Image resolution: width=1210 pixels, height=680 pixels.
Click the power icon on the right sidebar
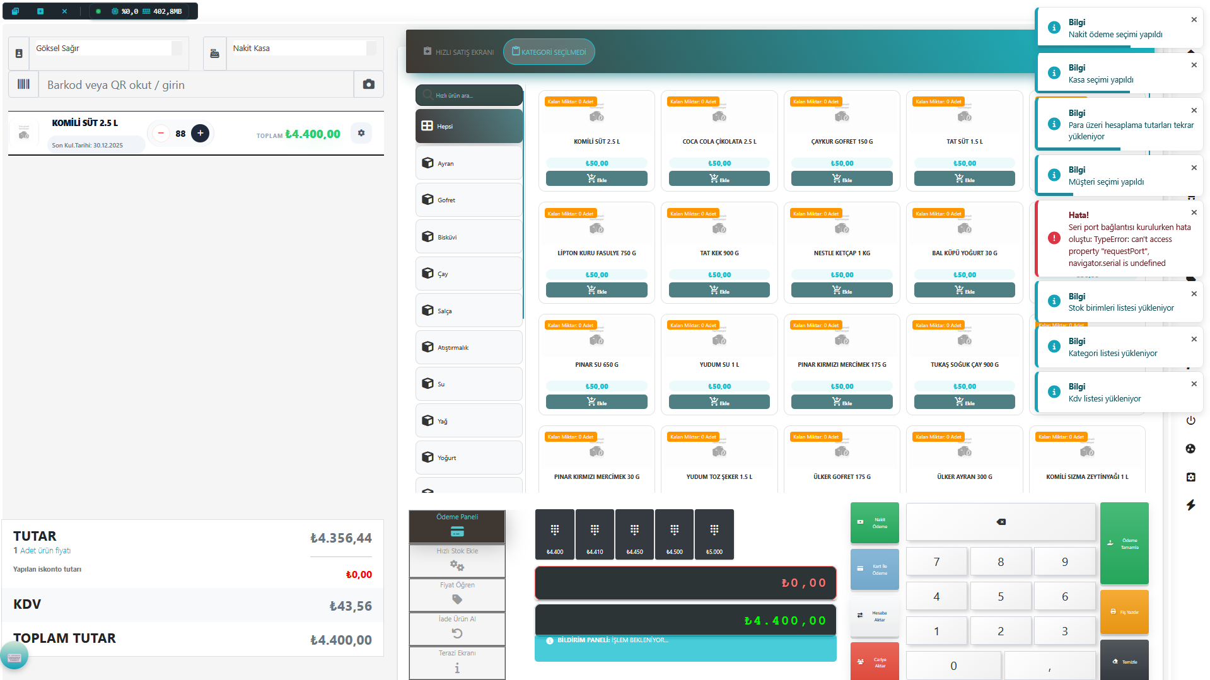click(1191, 420)
